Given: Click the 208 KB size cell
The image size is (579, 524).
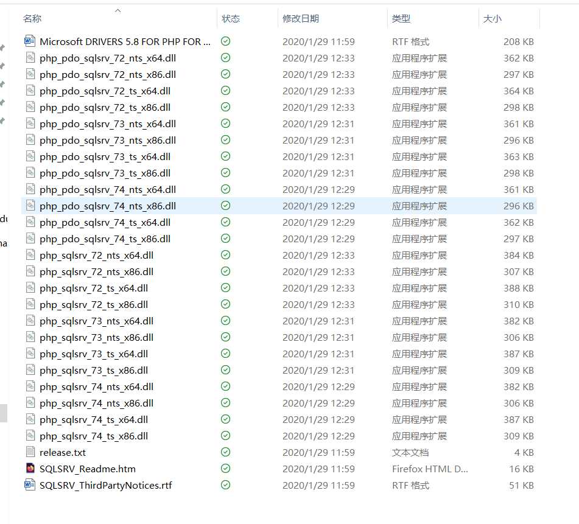Looking at the screenshot, I should [519, 42].
